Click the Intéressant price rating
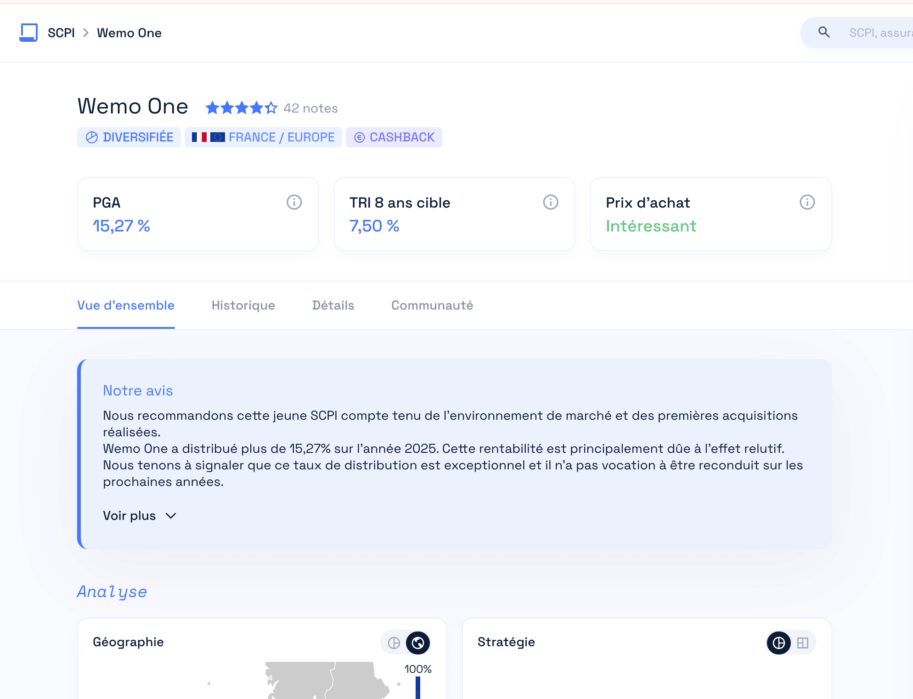Viewport: 913px width, 699px height. tap(651, 226)
